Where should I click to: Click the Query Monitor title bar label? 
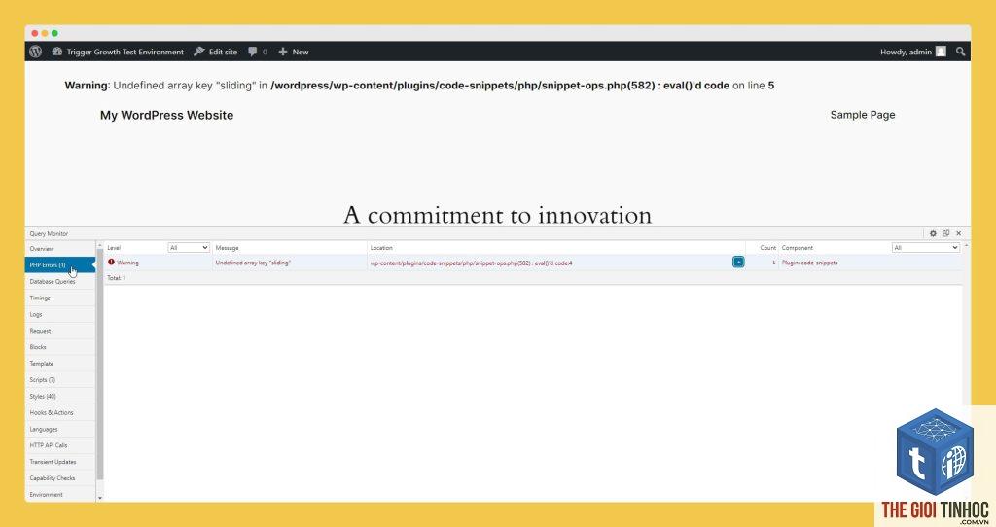[x=49, y=233]
